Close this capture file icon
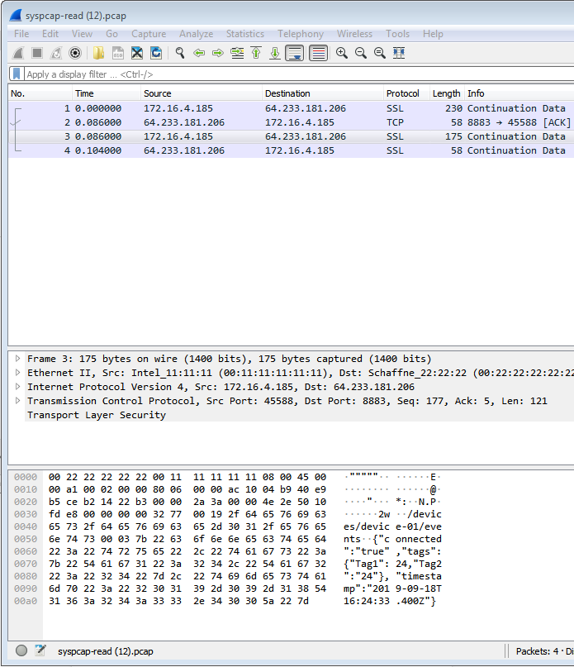Viewport: 574px width, 667px height. pyautogui.click(x=137, y=53)
